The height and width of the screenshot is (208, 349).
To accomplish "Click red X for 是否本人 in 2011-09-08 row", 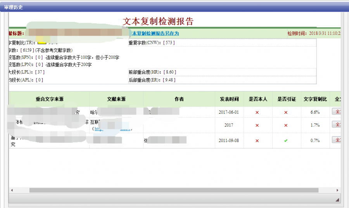I will 257,140.
